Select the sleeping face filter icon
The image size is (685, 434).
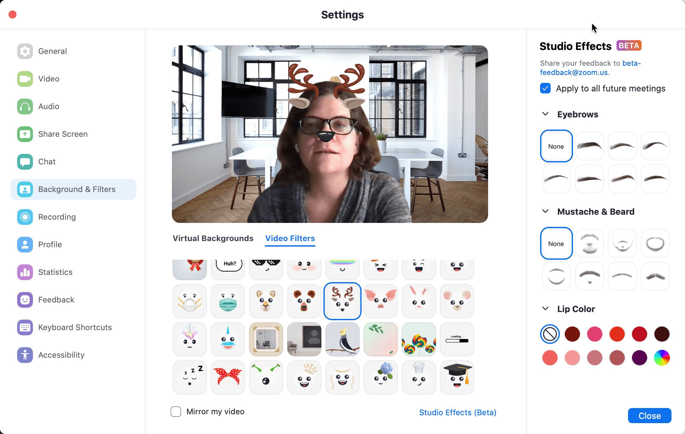click(x=191, y=377)
